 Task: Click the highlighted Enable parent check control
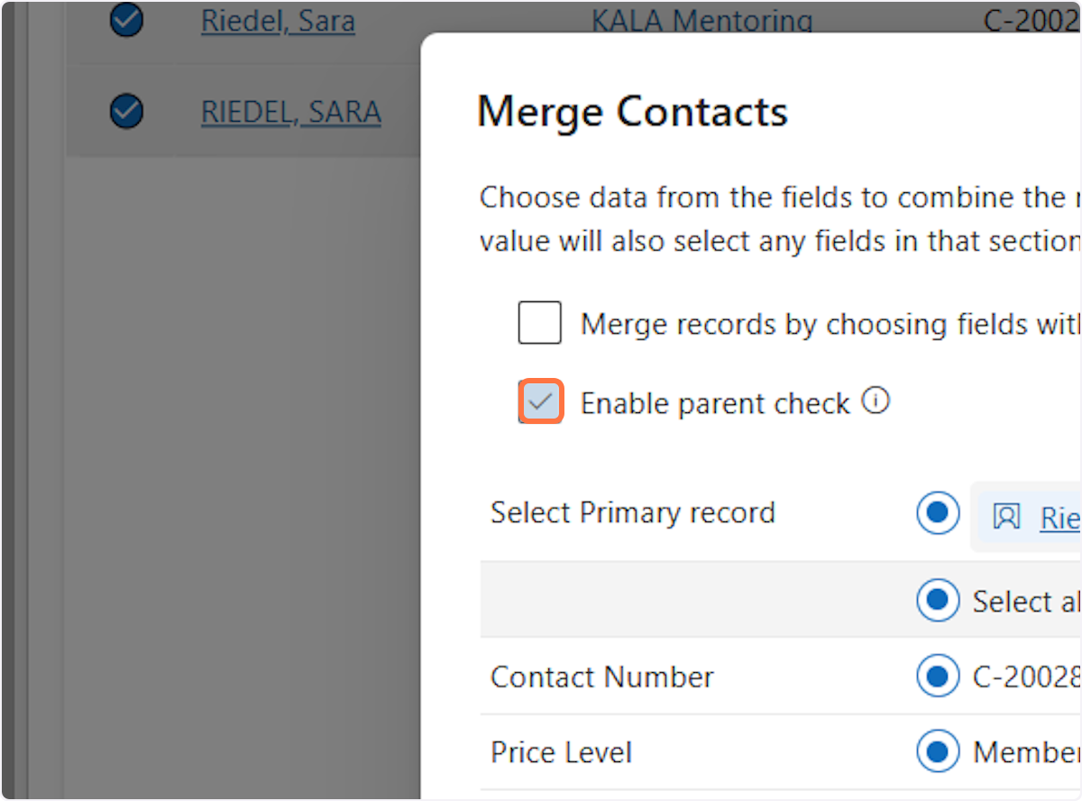coord(540,400)
